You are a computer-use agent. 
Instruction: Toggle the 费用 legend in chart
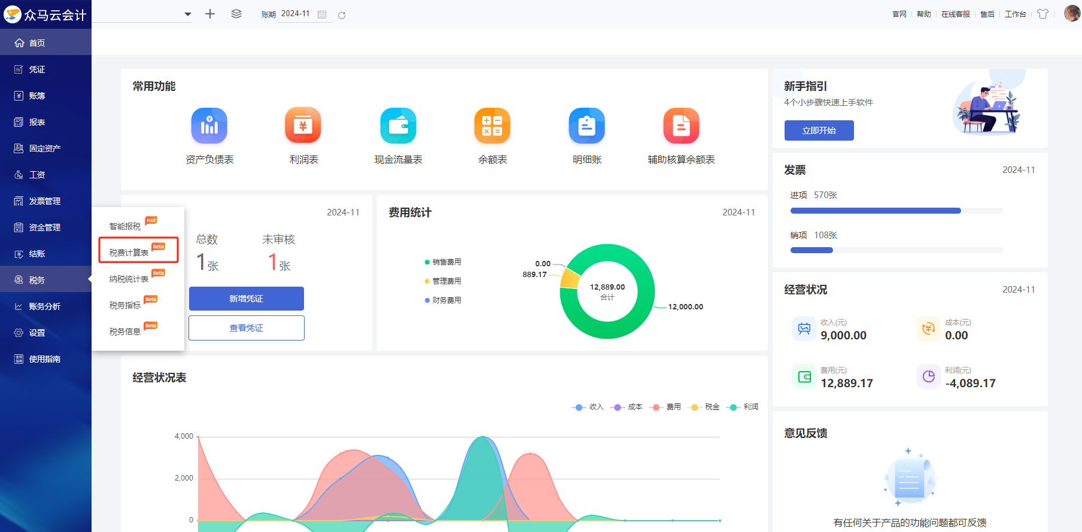(x=665, y=407)
